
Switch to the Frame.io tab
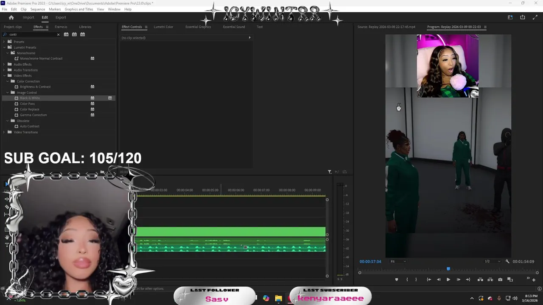(x=61, y=27)
